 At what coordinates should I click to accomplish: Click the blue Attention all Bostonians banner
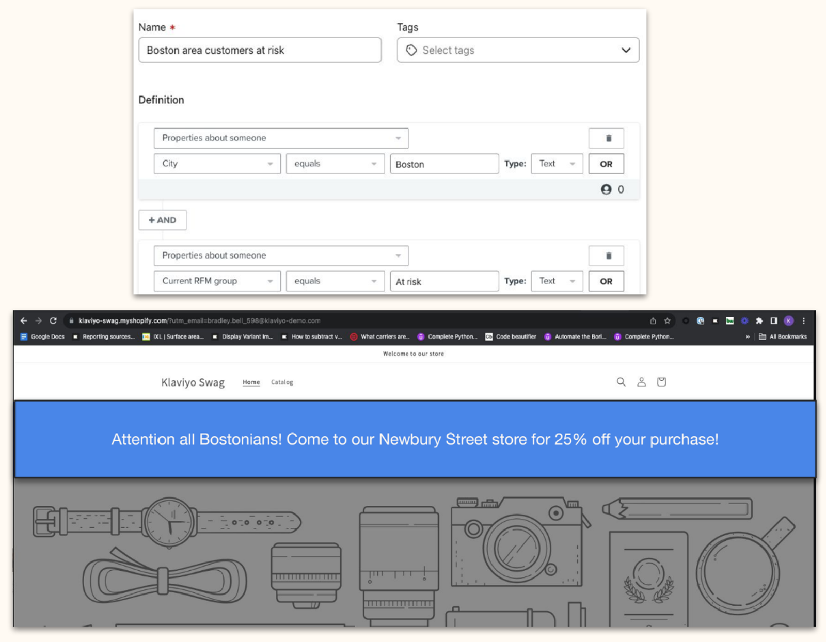415,439
